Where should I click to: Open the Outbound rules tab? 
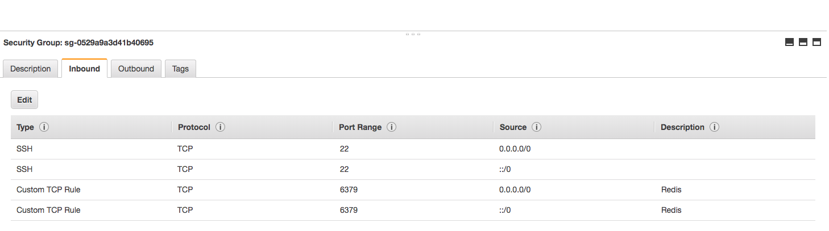[x=136, y=69]
